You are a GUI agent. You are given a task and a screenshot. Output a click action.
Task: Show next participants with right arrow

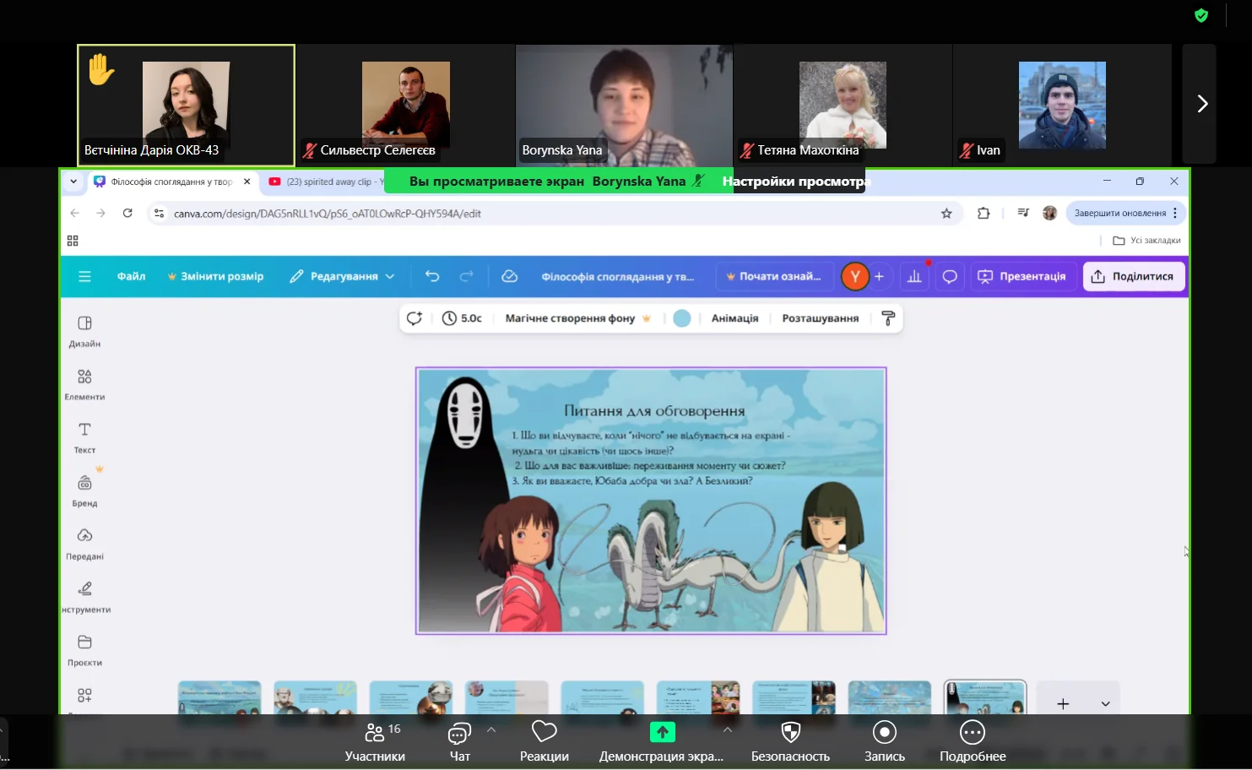(x=1201, y=104)
